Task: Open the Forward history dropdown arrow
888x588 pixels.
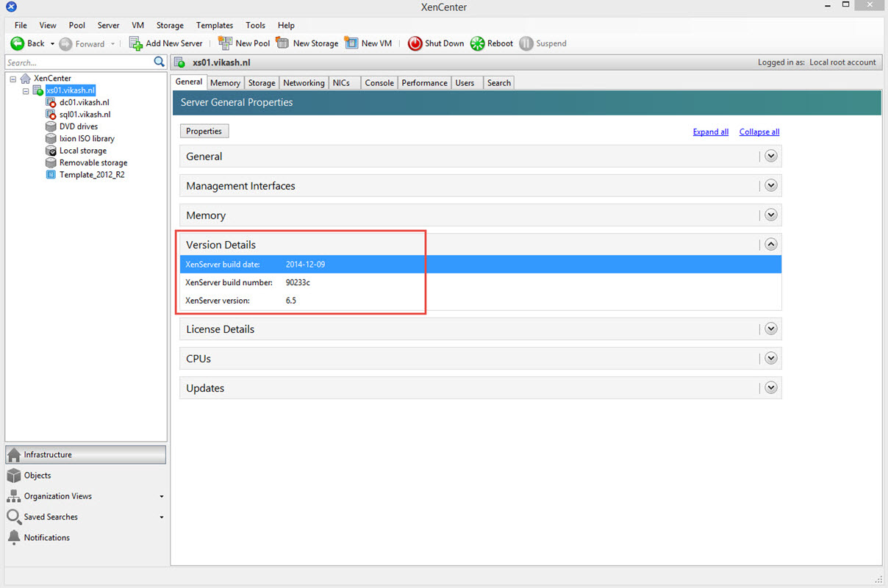Action: click(x=112, y=44)
